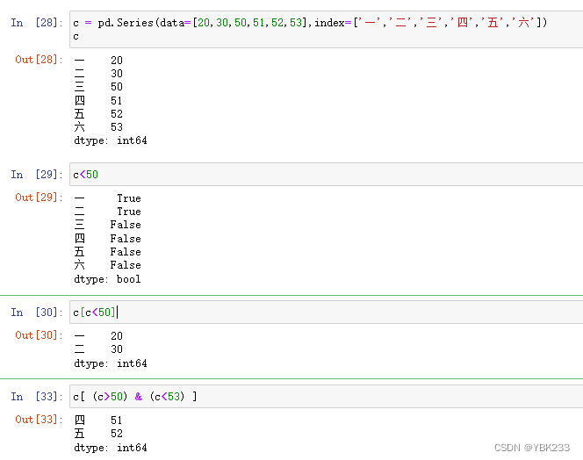The image size is (583, 460).
Task: Click the code cell defining pd.Series c
Action: [326, 29]
